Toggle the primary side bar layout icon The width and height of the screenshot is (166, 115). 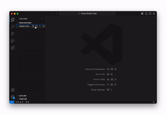(142, 14)
